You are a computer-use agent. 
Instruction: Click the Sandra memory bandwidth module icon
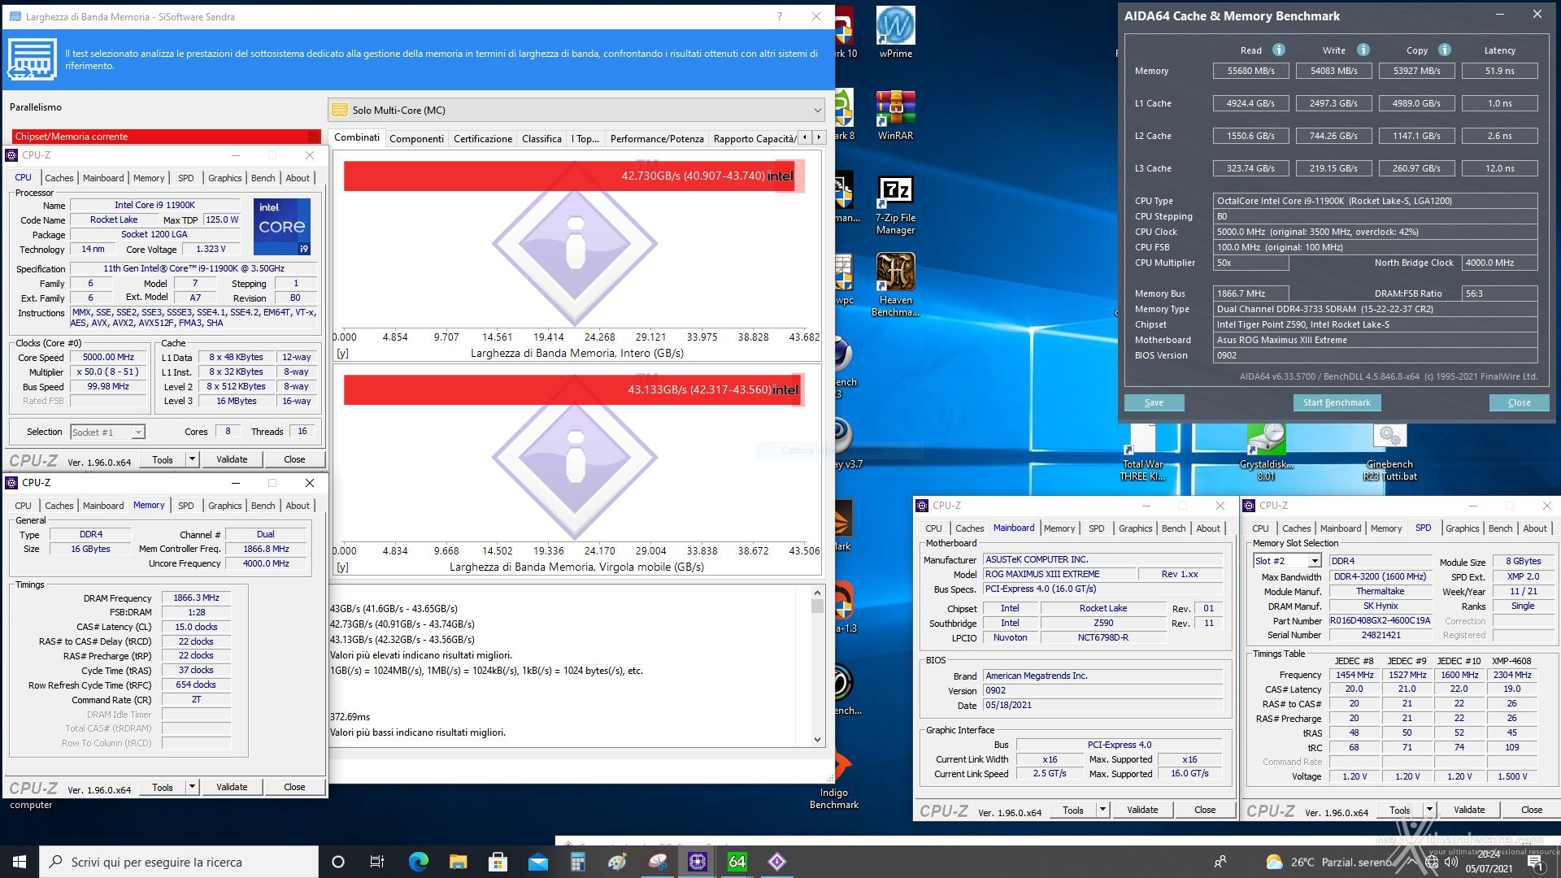click(32, 59)
